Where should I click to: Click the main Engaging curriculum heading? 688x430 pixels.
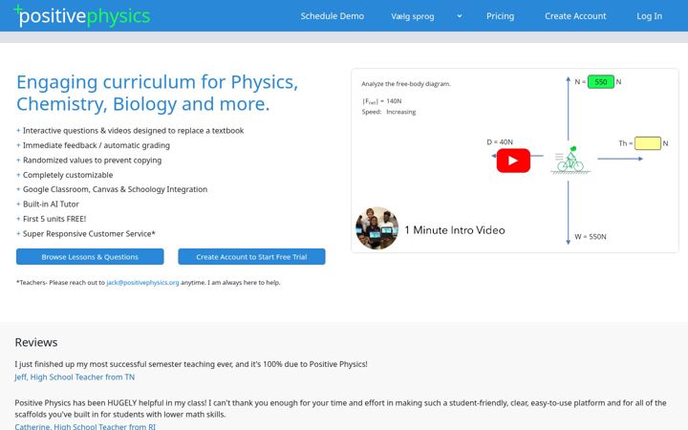(x=157, y=93)
